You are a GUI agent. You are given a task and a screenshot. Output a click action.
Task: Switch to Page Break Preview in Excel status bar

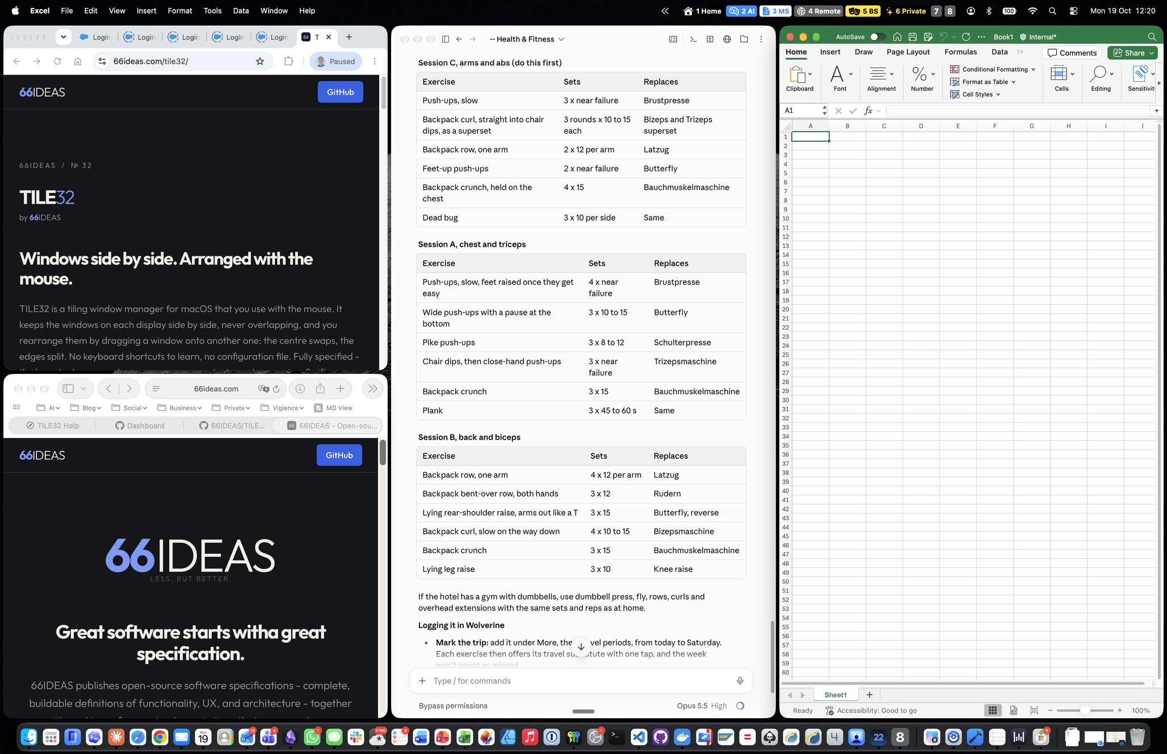point(1034,710)
